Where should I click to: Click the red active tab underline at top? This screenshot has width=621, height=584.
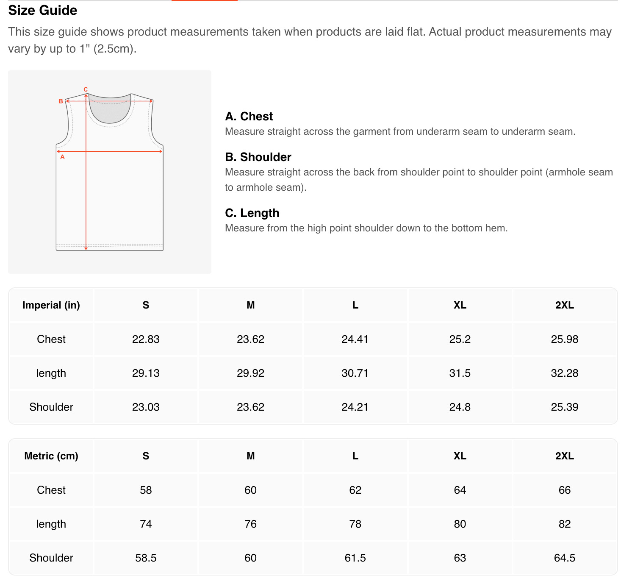click(205, 0)
